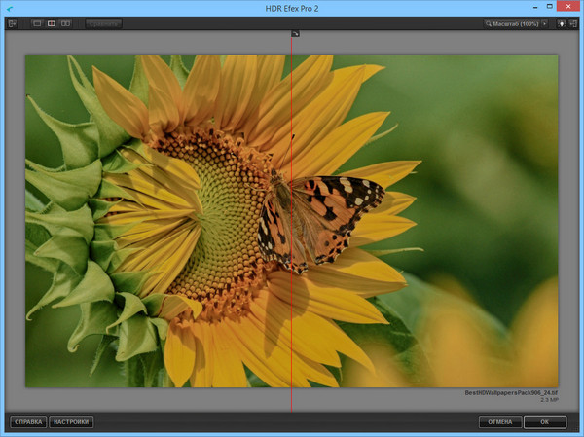Open НАСТРОЙКИ settings
This screenshot has height=437, width=584.
71,422
